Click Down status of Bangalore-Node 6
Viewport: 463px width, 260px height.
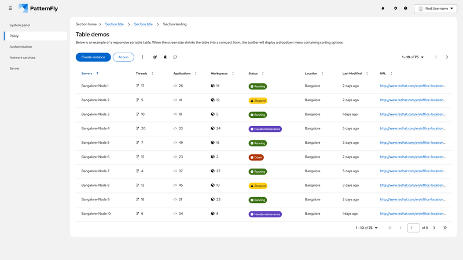point(256,157)
